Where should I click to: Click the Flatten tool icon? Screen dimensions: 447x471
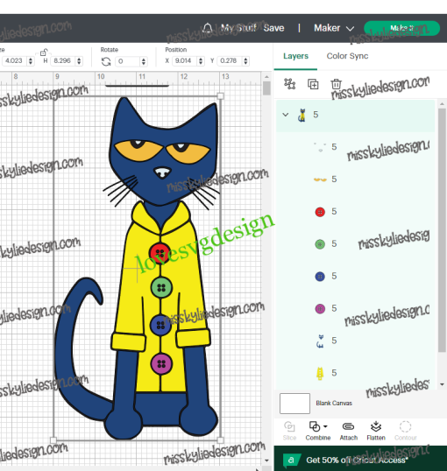376,426
